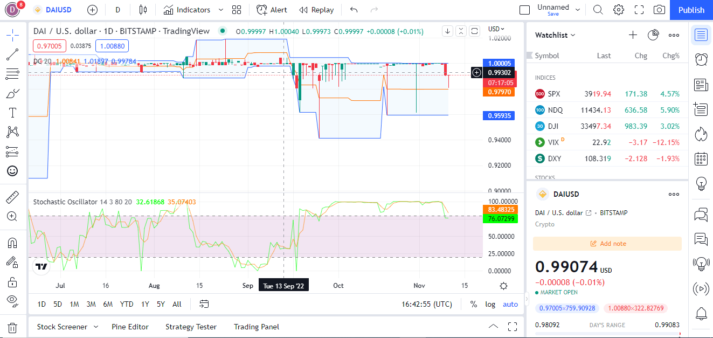
Task: Open the Fibonacci retracement tools
Action: click(x=12, y=74)
